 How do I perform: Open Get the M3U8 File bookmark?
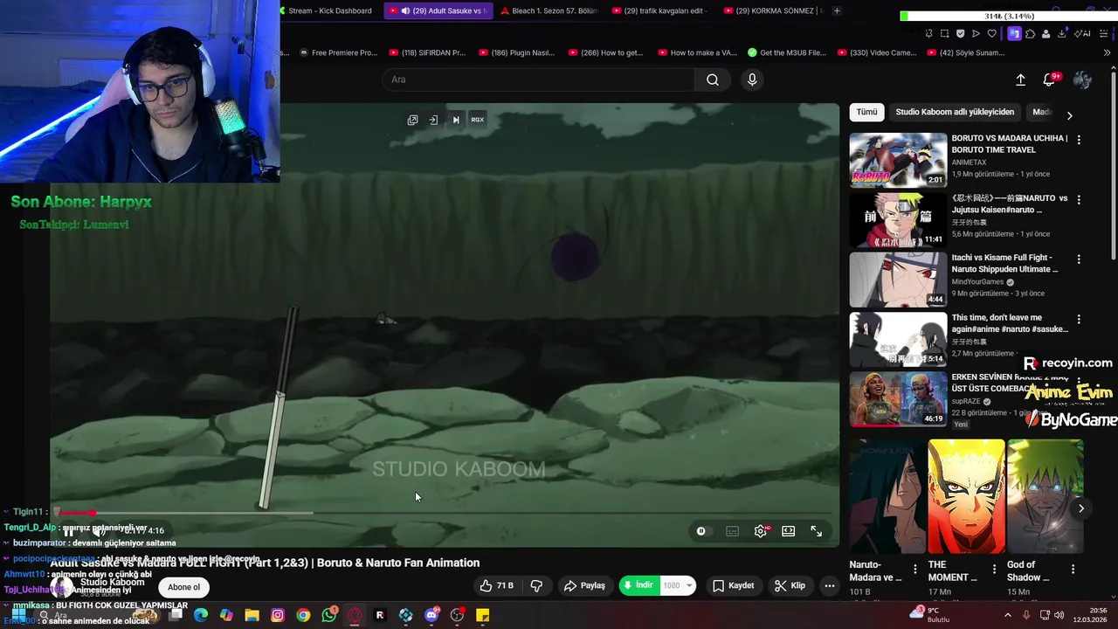[x=786, y=52]
